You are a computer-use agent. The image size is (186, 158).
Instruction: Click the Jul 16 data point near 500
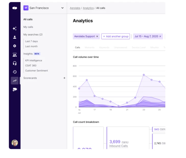87,80
